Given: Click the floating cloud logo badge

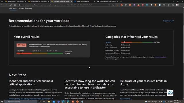Looking at the screenshot, I should coord(170,93).
